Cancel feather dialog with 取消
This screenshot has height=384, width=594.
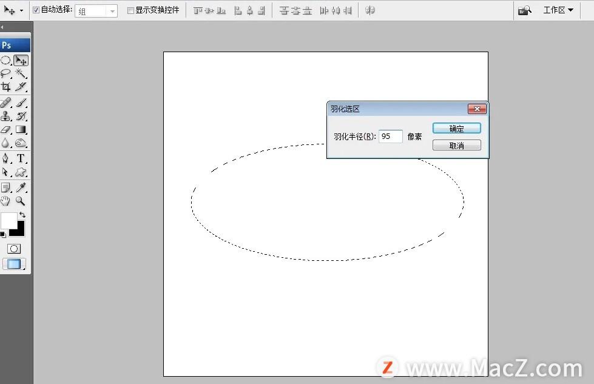(457, 146)
